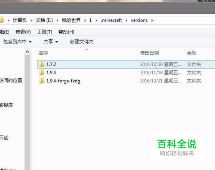Select the 1.9.4-forge-fkdg folder icon
This screenshot has height=170, width=215.
[42, 81]
